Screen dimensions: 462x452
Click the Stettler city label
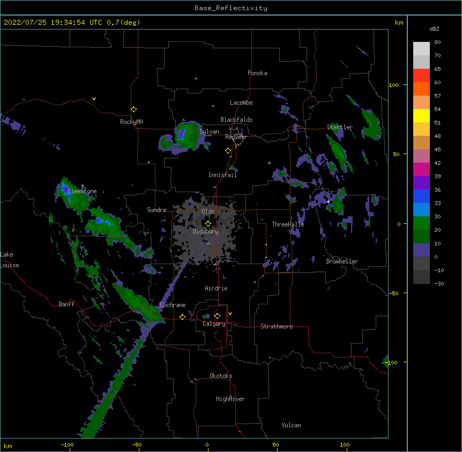coord(340,127)
